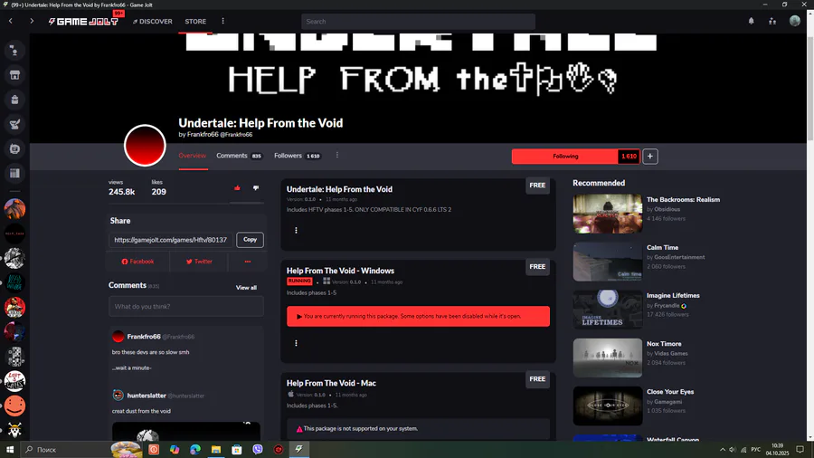The image size is (814, 458).
Task: Switch to the Overview tab
Action: click(x=192, y=156)
